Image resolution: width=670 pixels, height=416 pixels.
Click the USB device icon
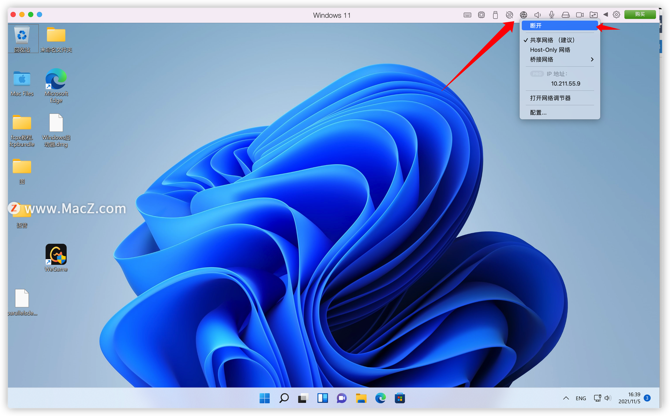click(x=495, y=15)
